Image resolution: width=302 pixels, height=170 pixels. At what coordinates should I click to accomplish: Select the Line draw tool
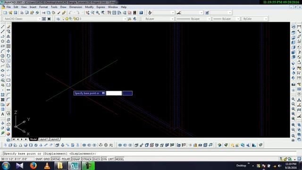click(3, 26)
